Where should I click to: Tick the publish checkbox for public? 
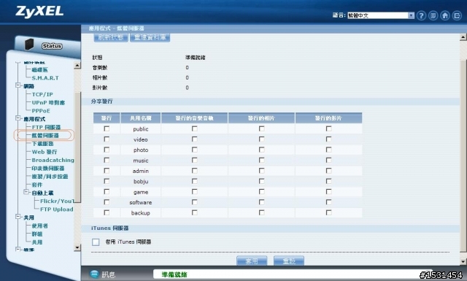(x=107, y=128)
